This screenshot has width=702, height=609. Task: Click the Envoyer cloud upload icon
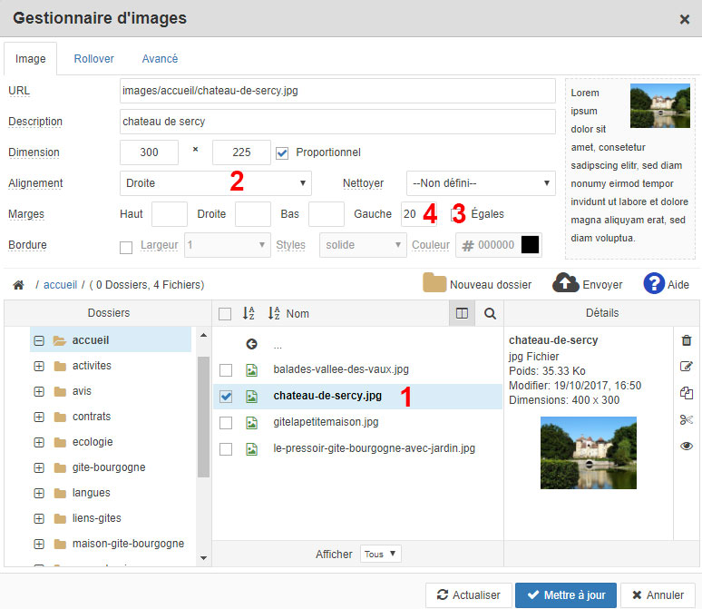[565, 283]
